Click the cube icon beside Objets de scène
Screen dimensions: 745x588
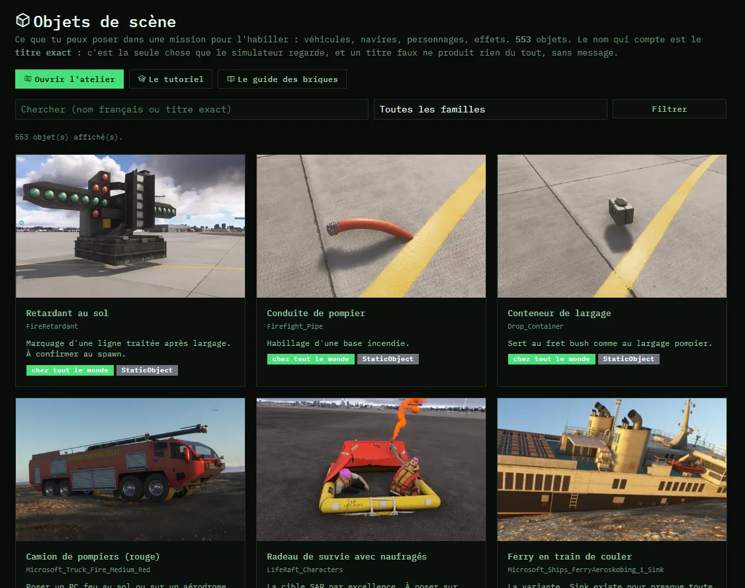pyautogui.click(x=22, y=21)
